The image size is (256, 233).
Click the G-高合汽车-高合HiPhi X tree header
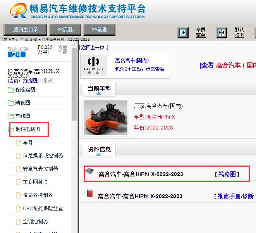coord(34,74)
